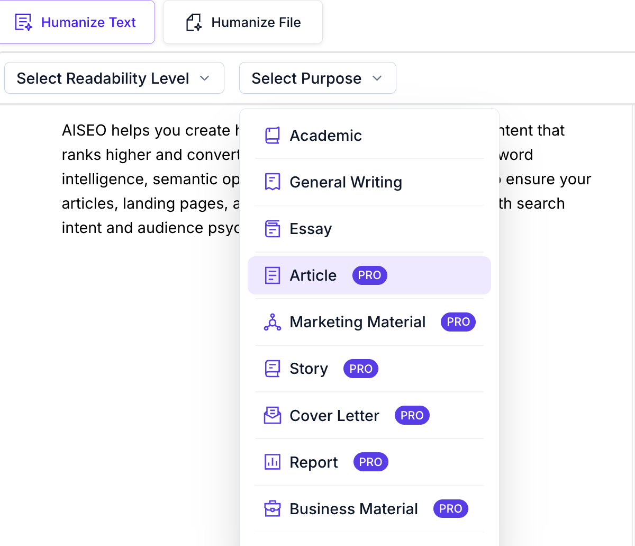Click the Cover Letter envelope icon
The width and height of the screenshot is (635, 546).
click(x=273, y=415)
